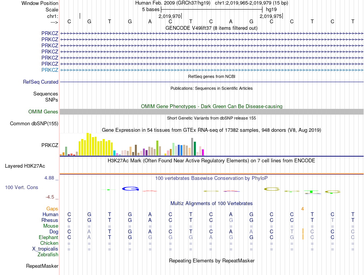Click the hg19 label beside scale bar
The height and width of the screenshot is (275, 364).
[x=271, y=10]
